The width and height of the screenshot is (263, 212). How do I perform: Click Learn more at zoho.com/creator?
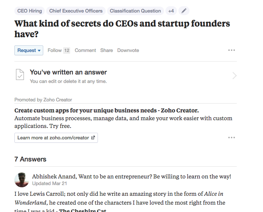pyautogui.click(x=53, y=138)
